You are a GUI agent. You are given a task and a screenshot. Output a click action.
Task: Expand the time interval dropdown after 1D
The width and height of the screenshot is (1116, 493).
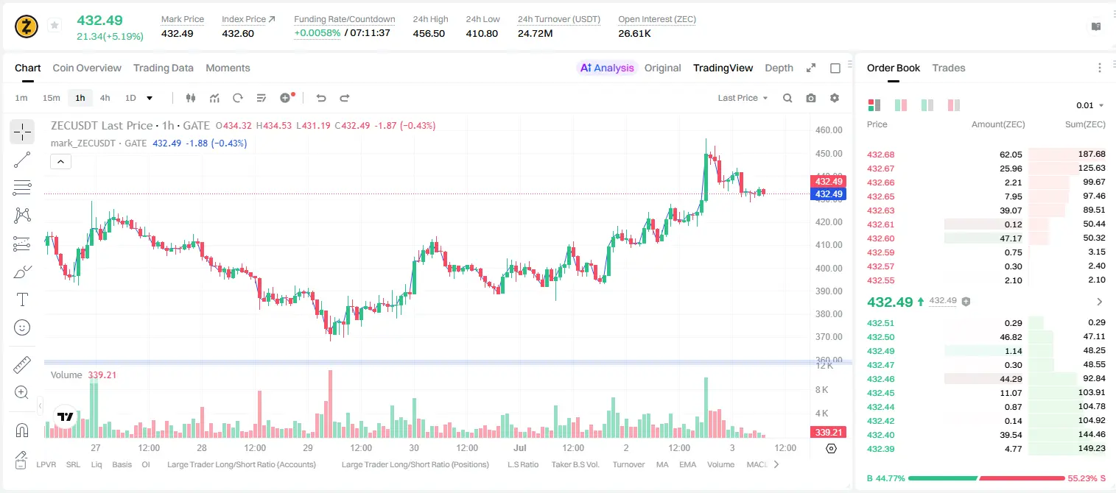pos(150,98)
